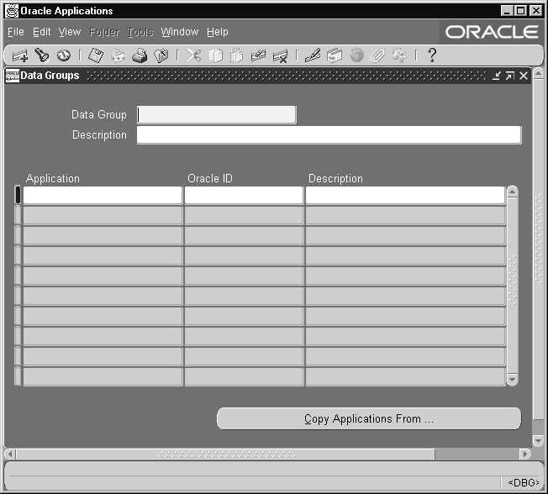Print with the printer icon

pyautogui.click(x=140, y=55)
